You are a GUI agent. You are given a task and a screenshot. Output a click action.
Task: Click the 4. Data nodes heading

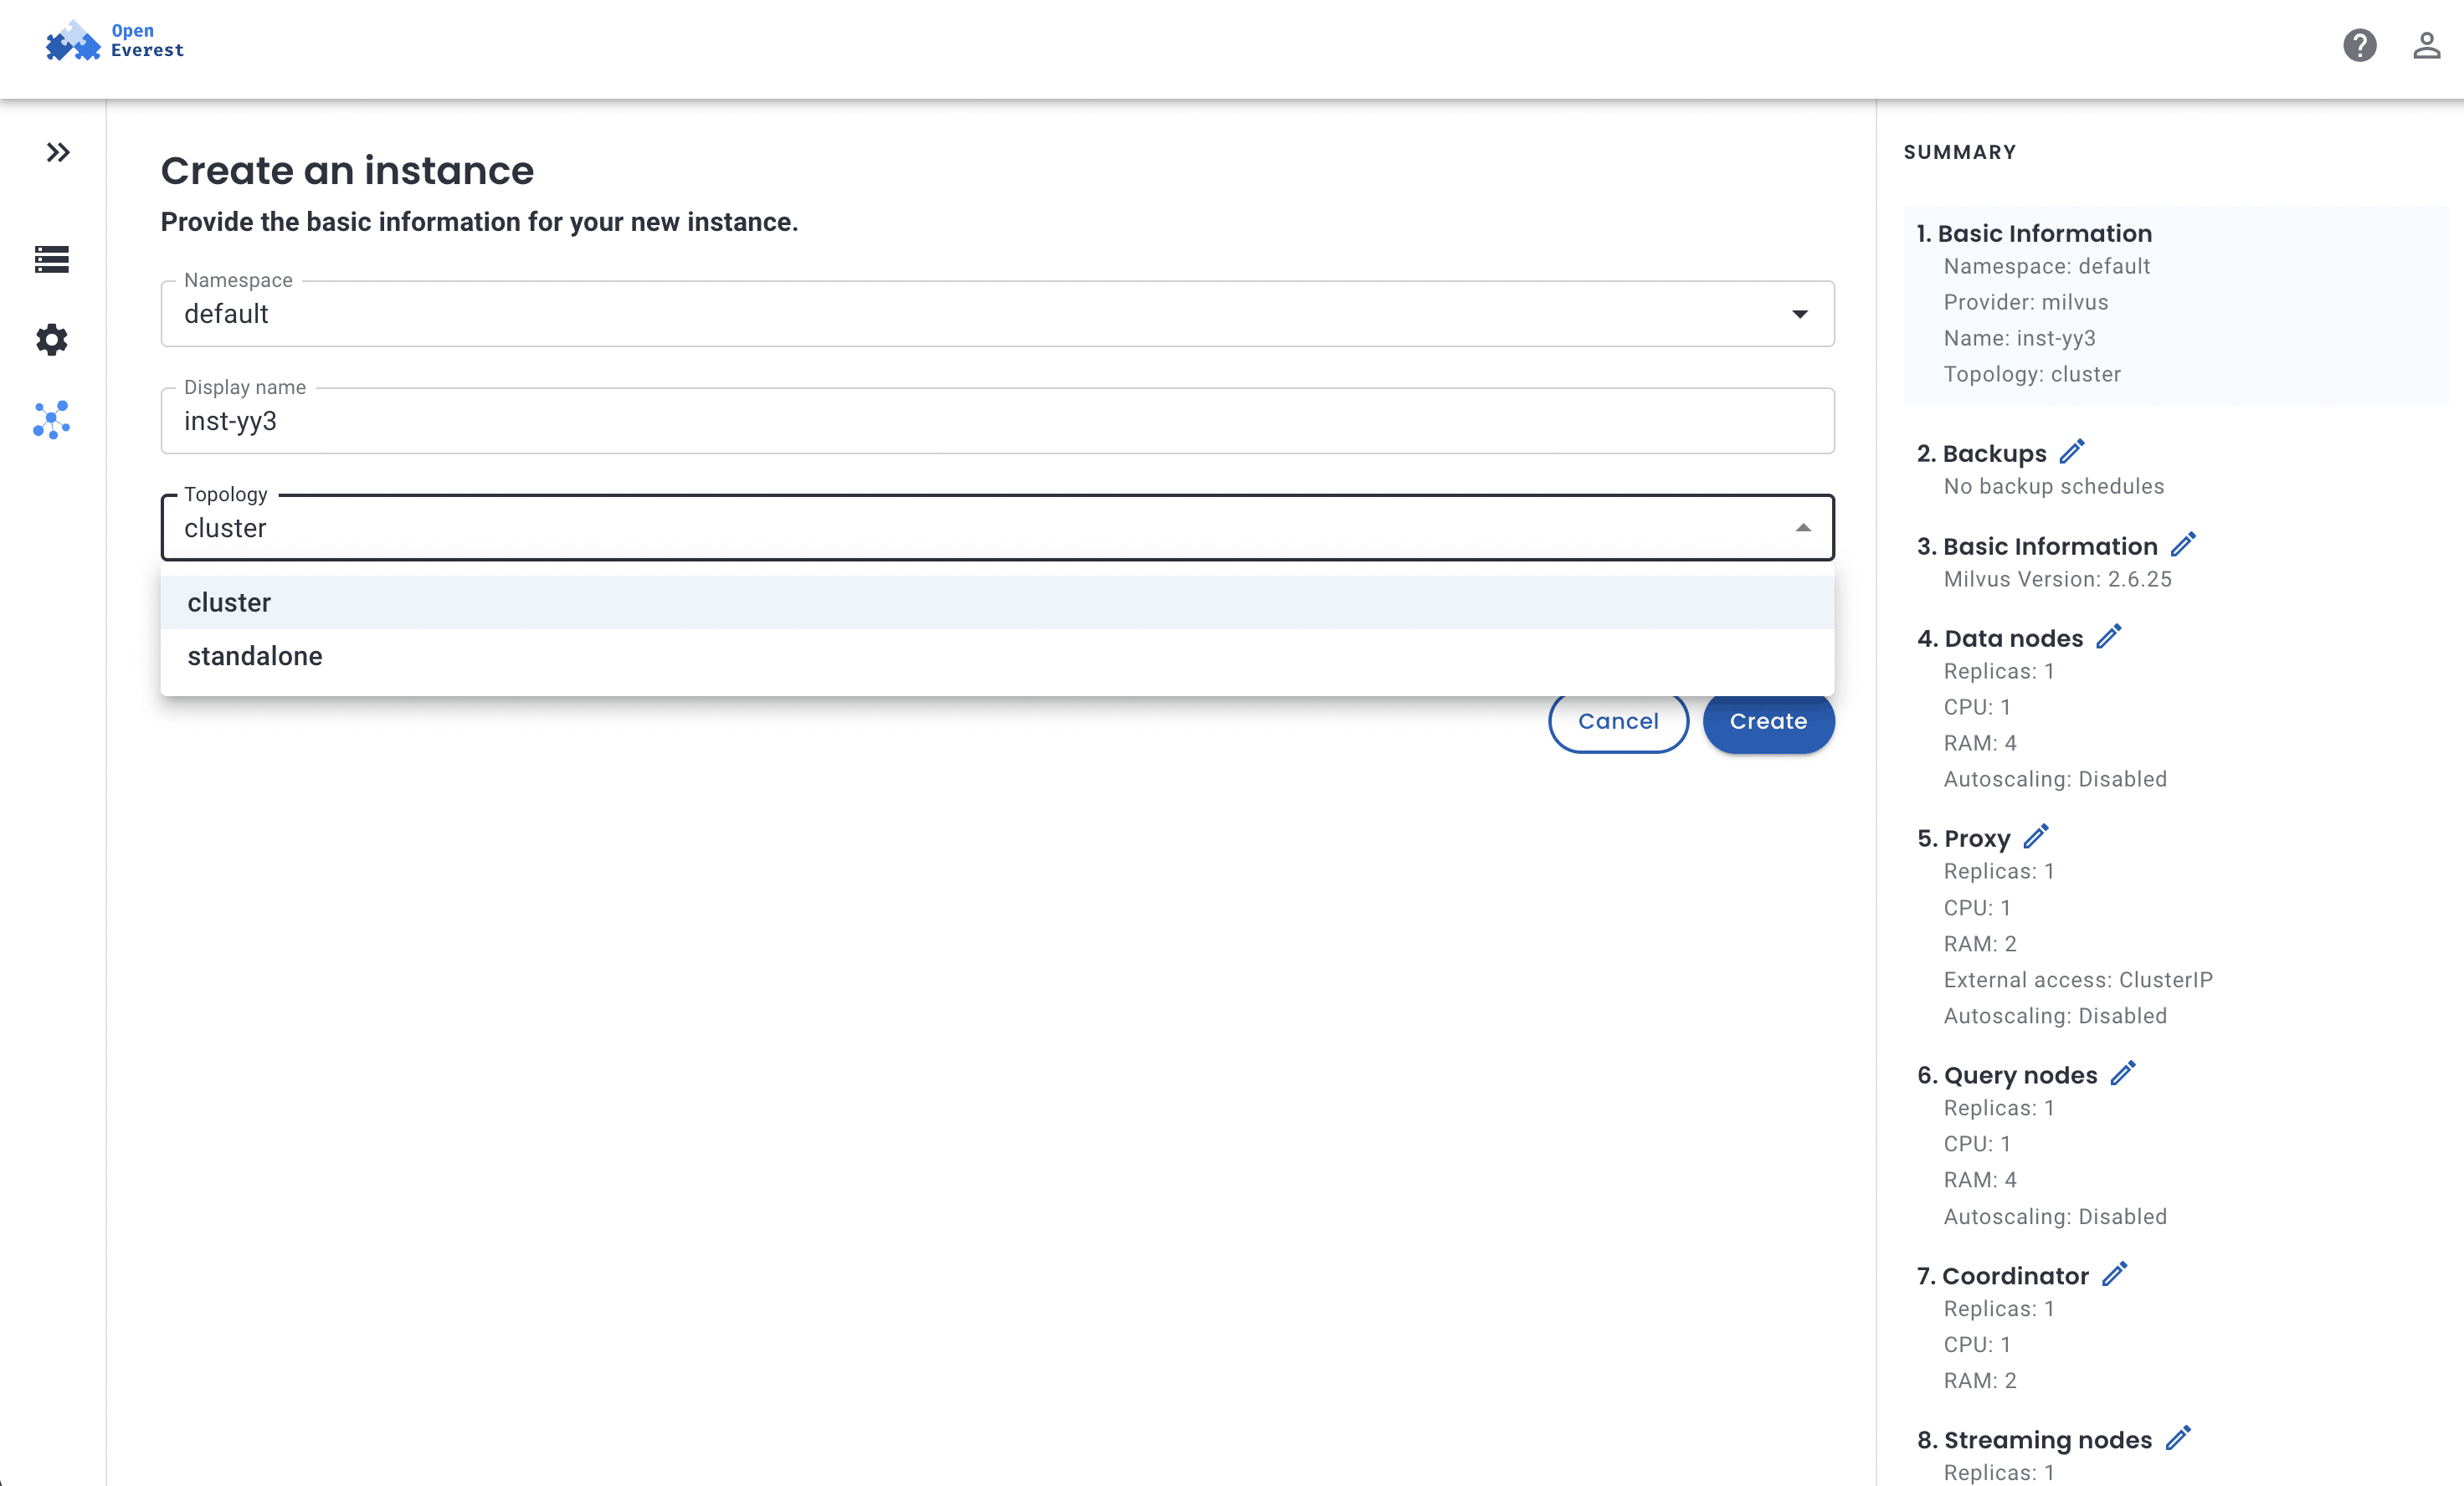2000,638
